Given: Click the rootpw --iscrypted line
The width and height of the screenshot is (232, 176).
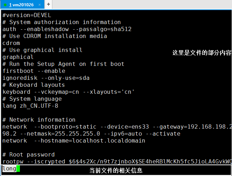Looking at the screenshot, I should [117, 161].
